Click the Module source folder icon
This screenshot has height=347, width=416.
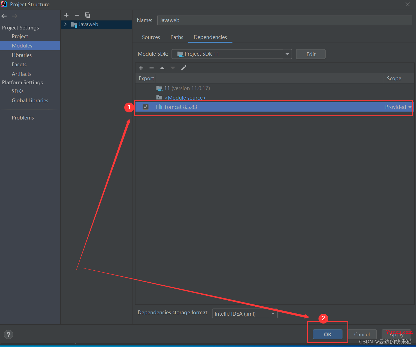coord(159,97)
